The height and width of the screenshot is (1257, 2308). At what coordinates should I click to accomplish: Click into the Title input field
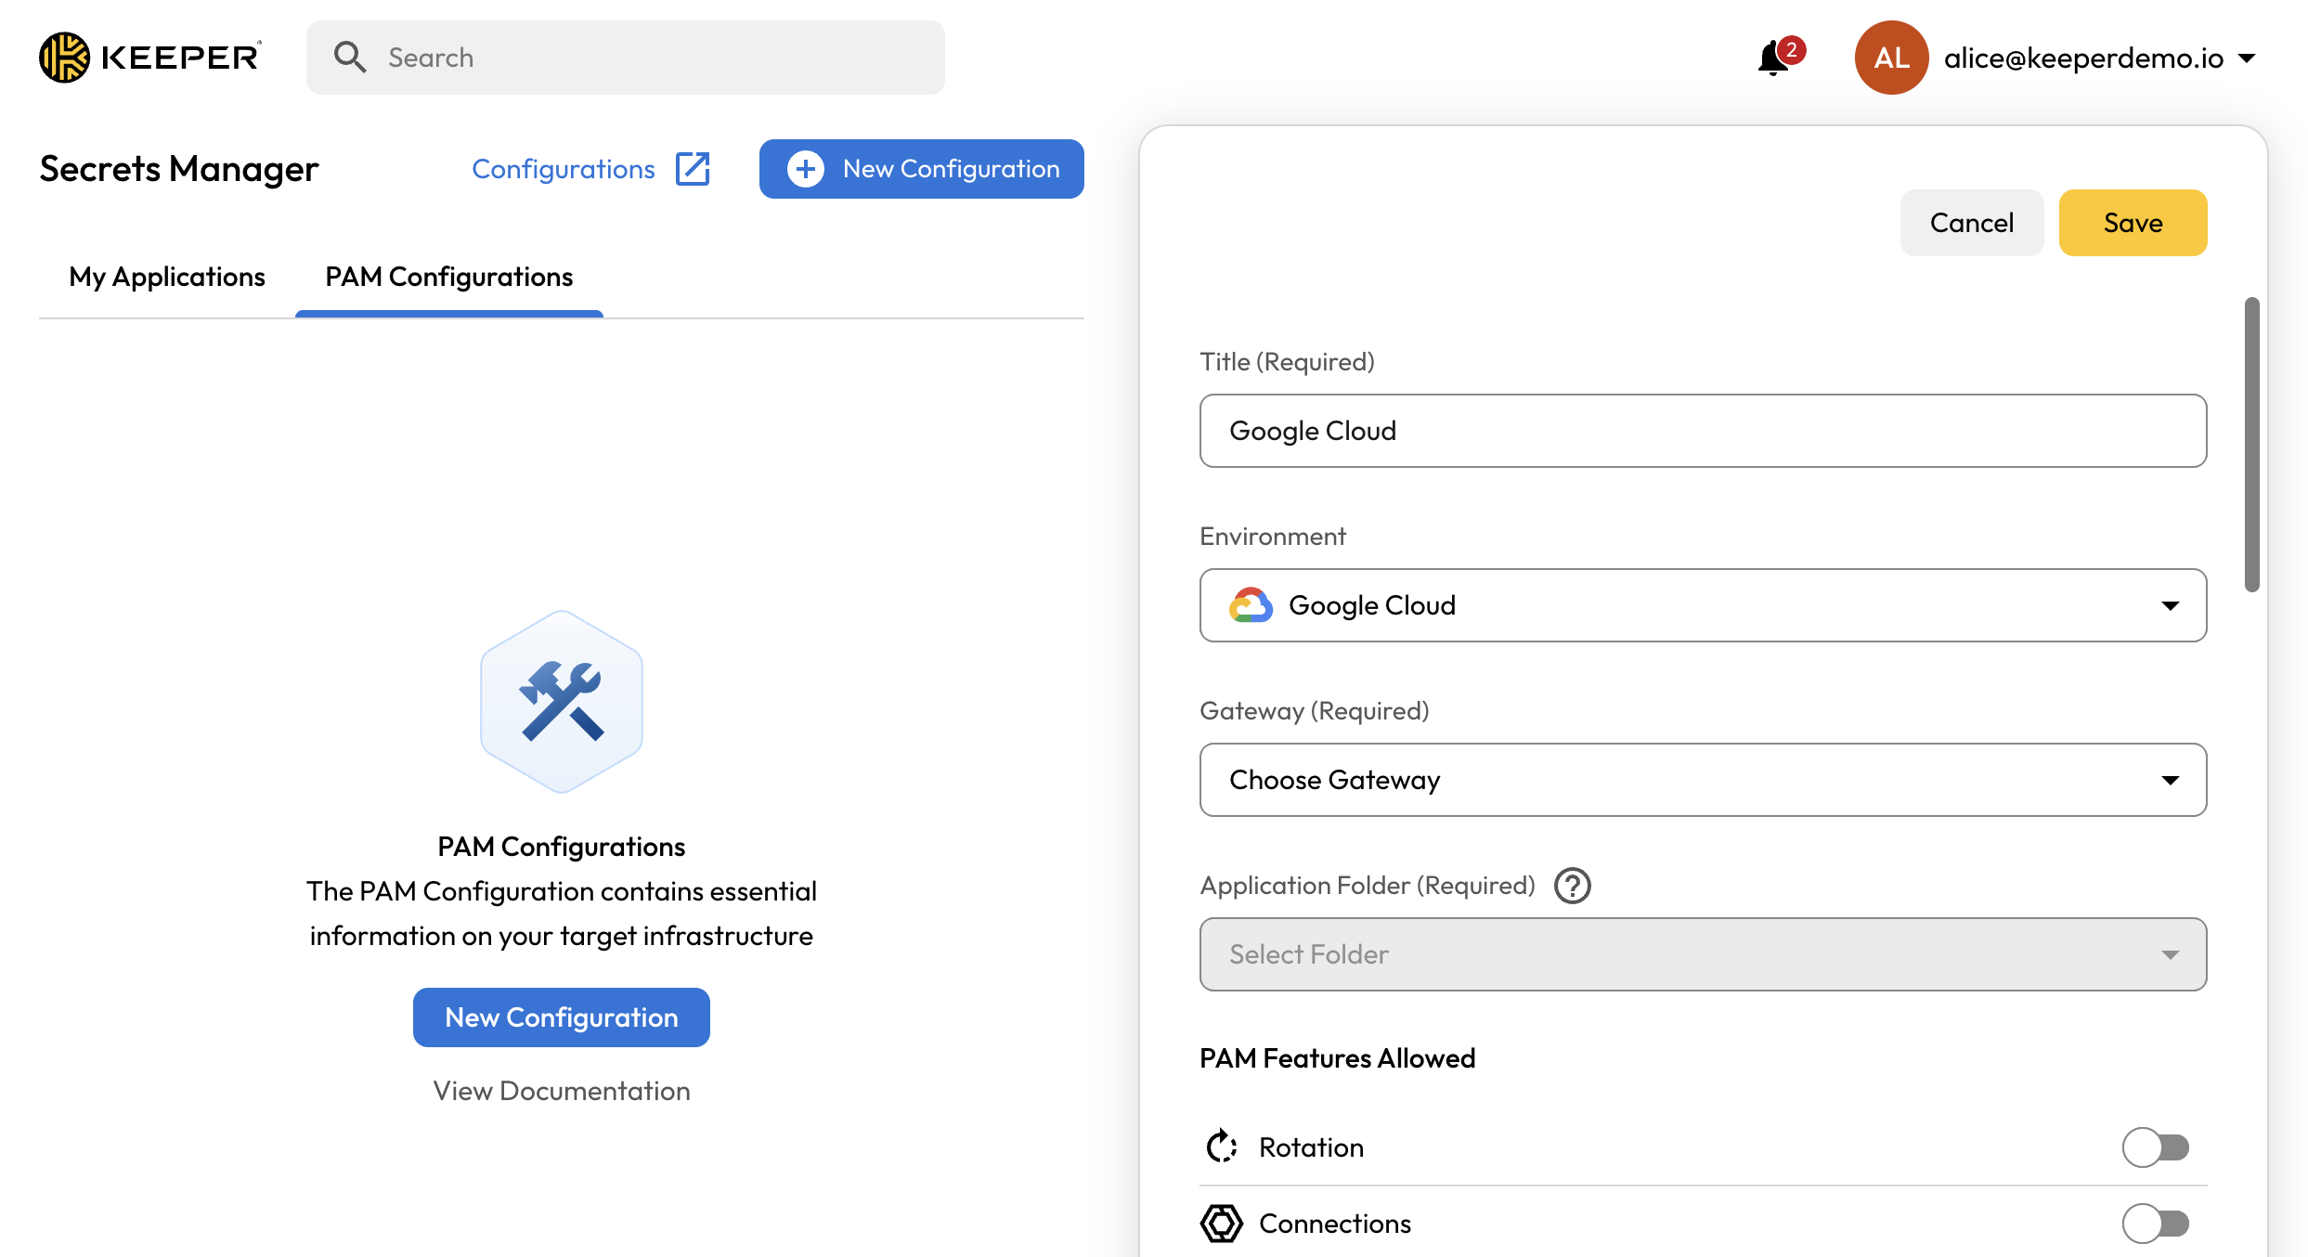[x=1702, y=431]
